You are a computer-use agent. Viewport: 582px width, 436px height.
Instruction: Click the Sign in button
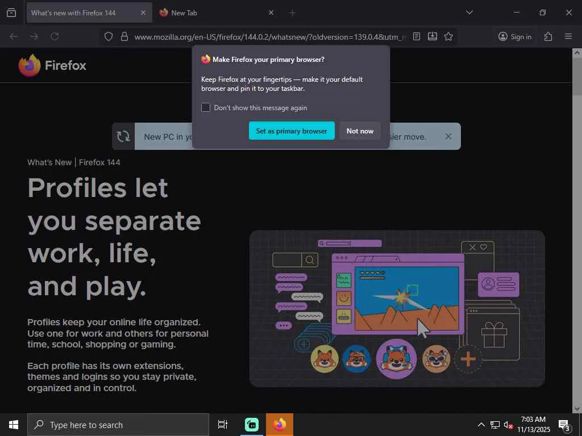(x=515, y=36)
